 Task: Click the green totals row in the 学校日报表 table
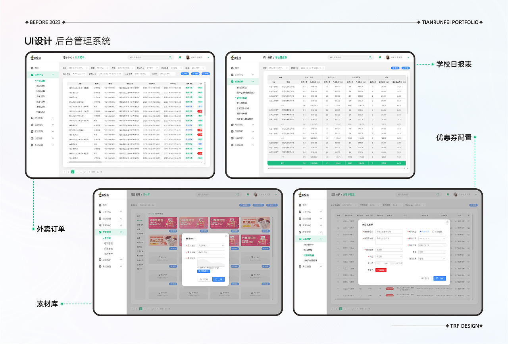click(x=337, y=163)
